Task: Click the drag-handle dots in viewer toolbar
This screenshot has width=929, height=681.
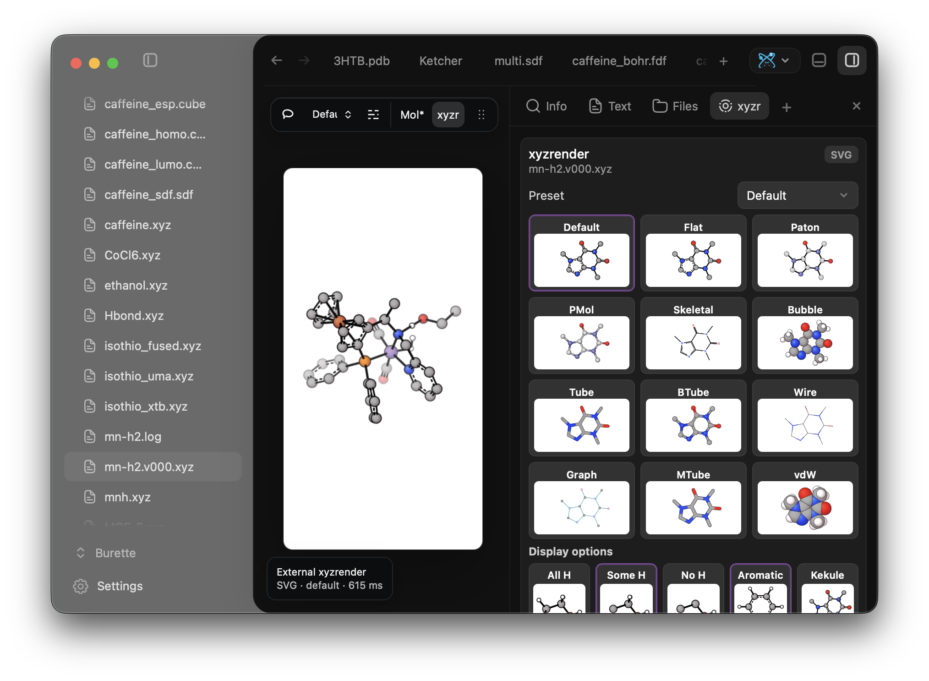Action: point(481,115)
